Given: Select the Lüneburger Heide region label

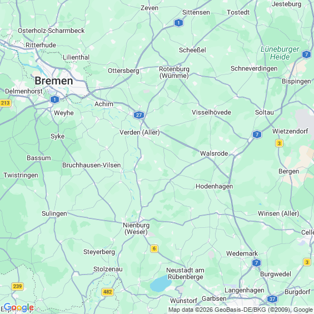Looking at the screenshot, I should [x=280, y=53].
